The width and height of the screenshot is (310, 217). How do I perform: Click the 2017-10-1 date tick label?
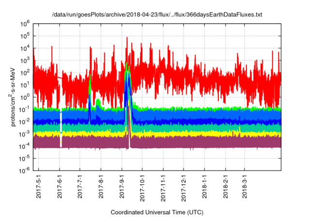pyautogui.click(x=142, y=188)
